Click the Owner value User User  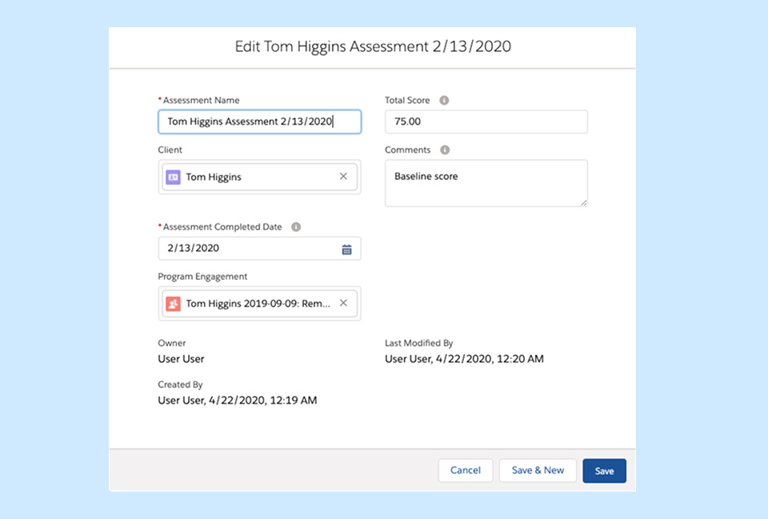tap(182, 359)
